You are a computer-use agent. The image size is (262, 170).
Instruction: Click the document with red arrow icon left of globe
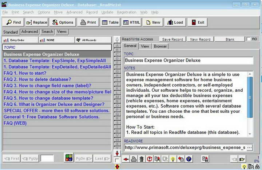[181, 159]
